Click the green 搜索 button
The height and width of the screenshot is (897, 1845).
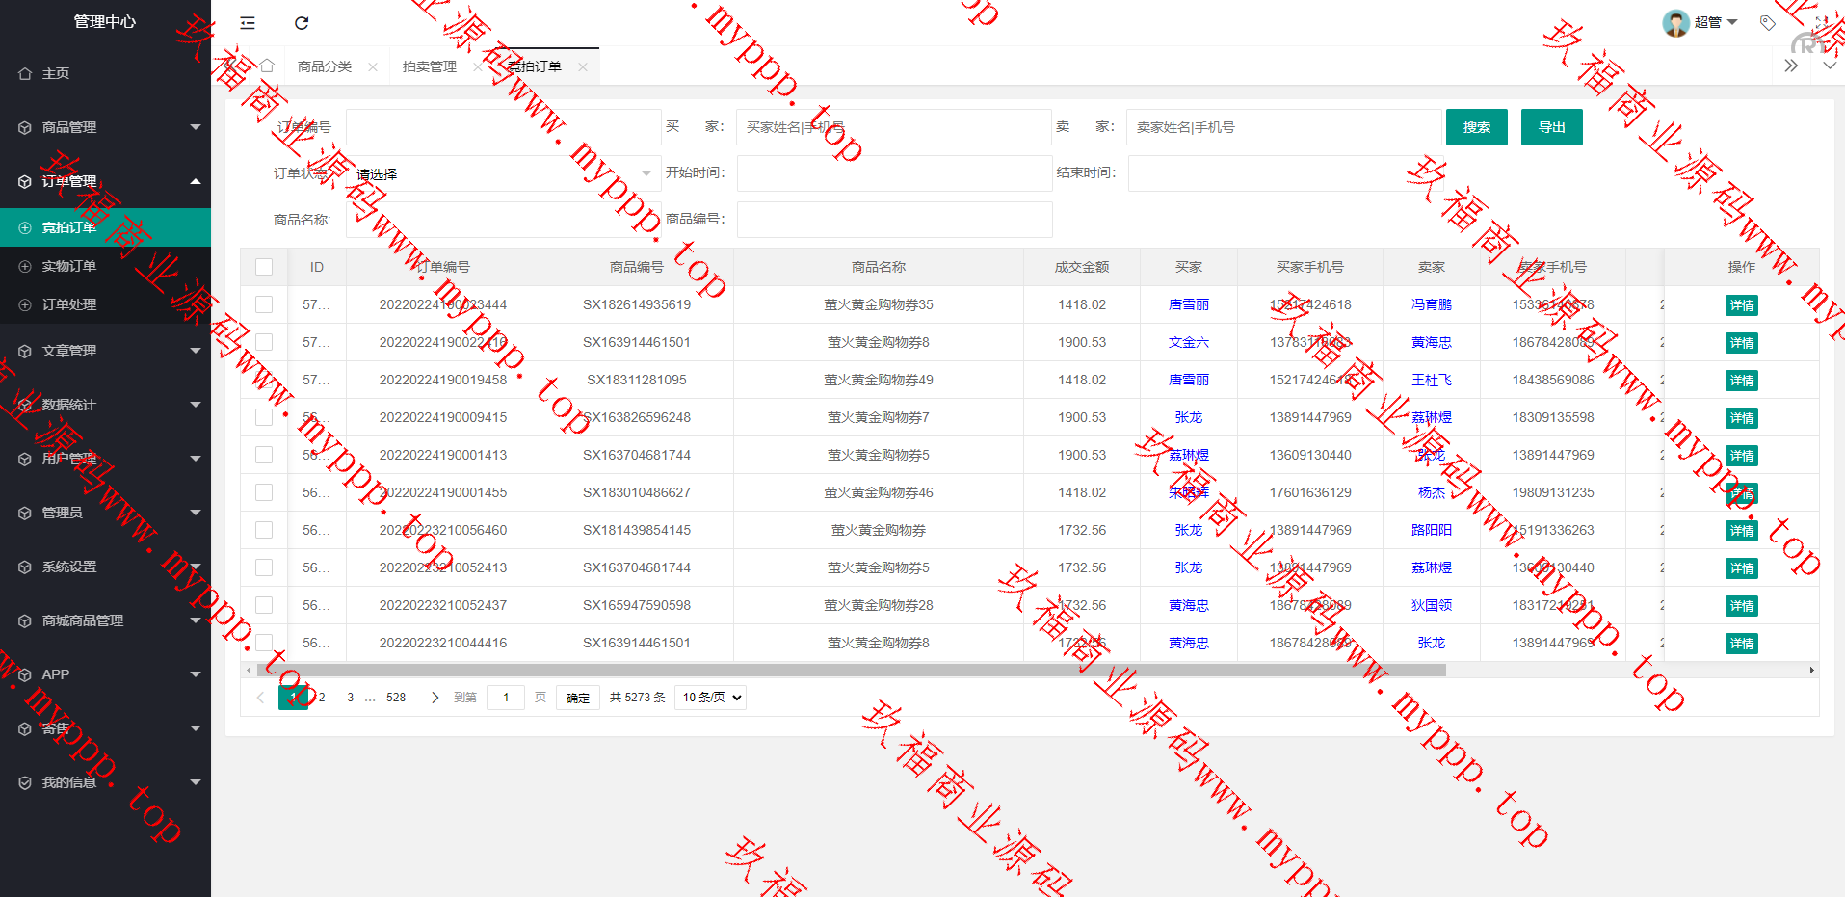[x=1476, y=127]
